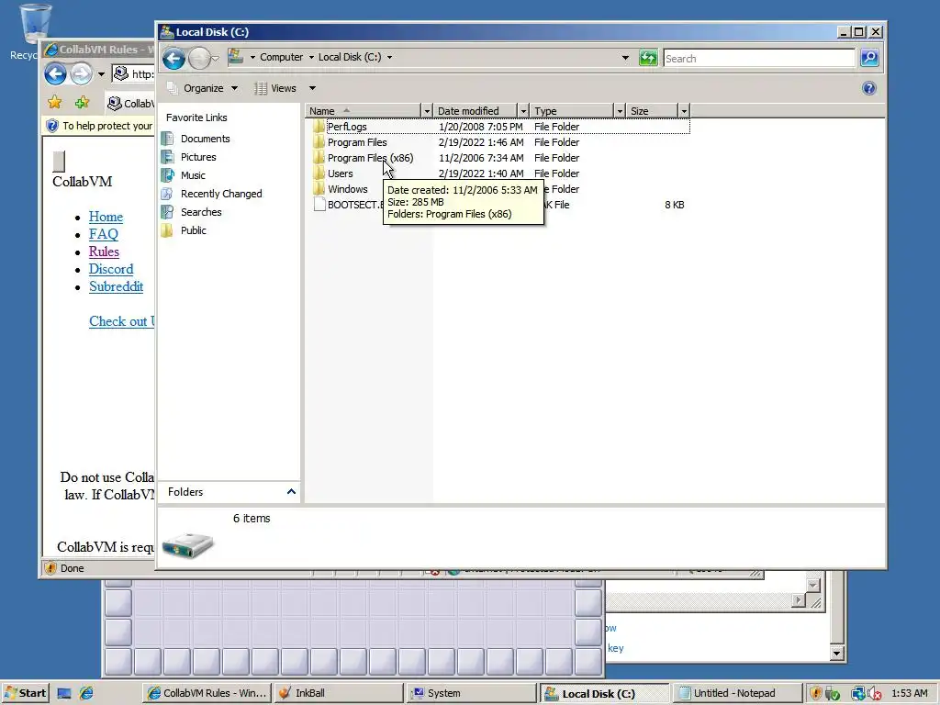Viewport: 940px width, 705px height.
Task: Open the FAQ link on CollabVM page
Action: pos(104,234)
